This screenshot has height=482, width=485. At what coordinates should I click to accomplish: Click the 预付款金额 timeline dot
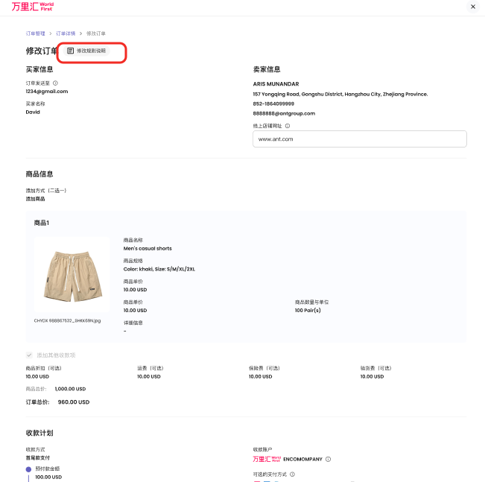coord(28,469)
